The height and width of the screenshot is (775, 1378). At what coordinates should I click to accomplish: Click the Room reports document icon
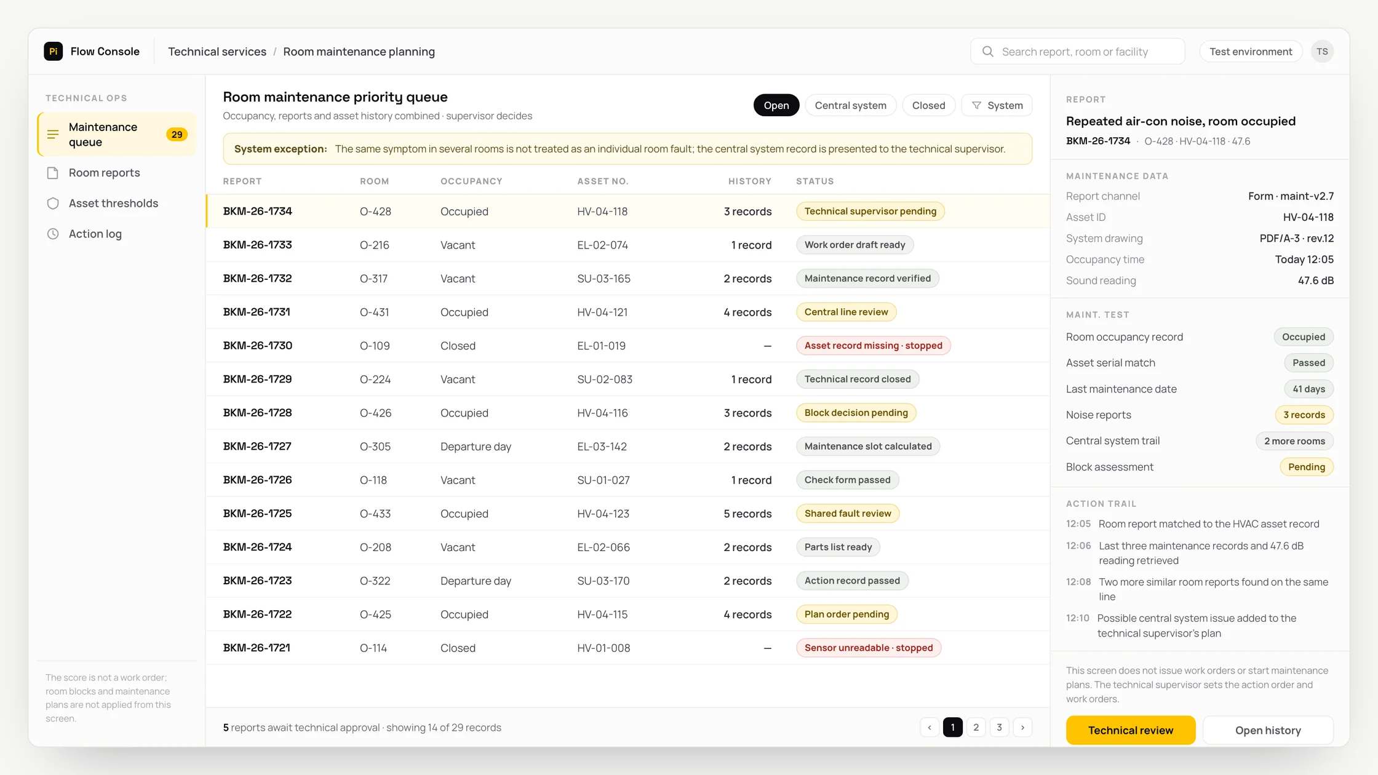coord(53,173)
